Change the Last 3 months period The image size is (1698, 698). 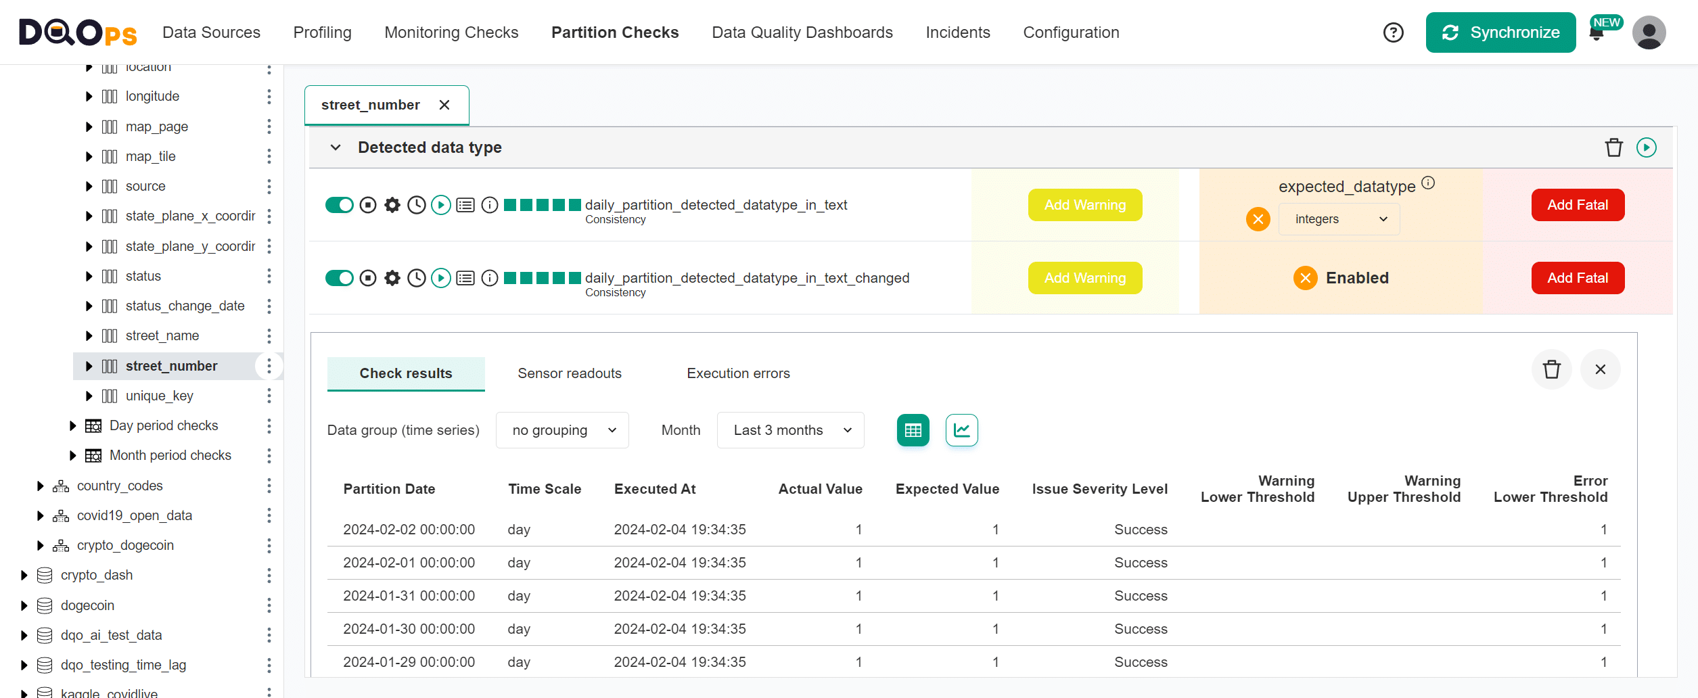[x=790, y=430]
